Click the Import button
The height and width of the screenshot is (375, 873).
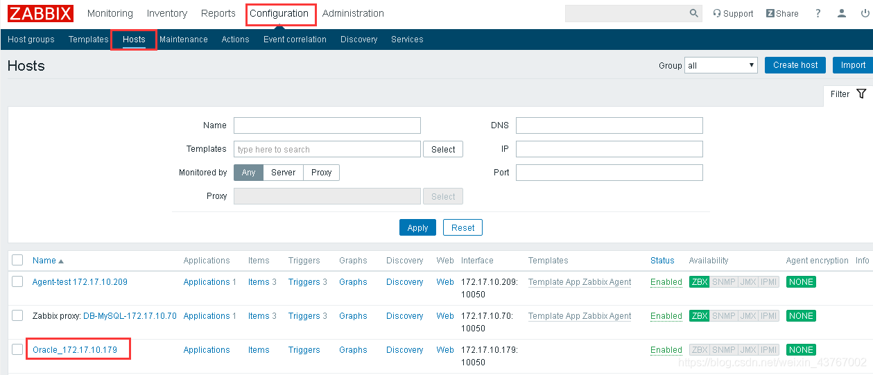click(853, 65)
